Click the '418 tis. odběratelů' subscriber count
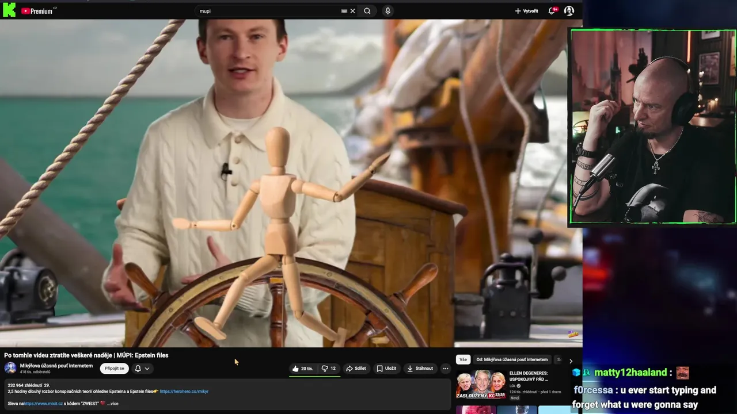737x414 pixels. coord(35,372)
